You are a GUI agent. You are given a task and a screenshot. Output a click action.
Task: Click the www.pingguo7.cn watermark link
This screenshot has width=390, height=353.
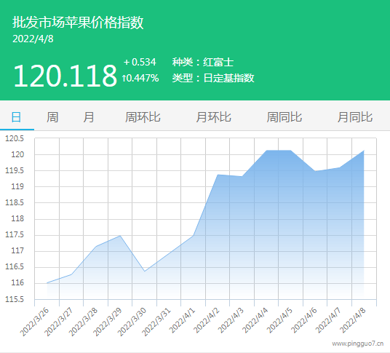[x=358, y=344]
